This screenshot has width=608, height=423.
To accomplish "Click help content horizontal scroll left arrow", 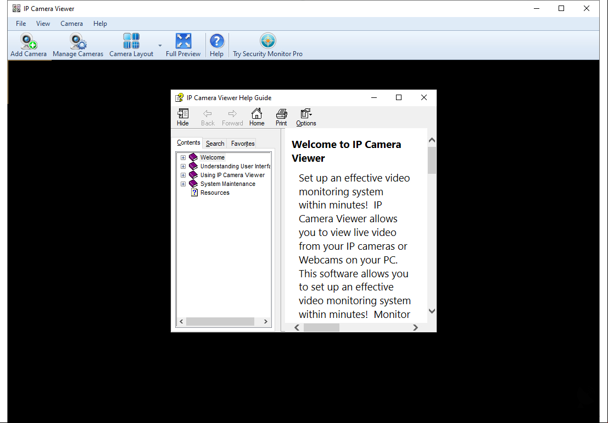I will [297, 327].
